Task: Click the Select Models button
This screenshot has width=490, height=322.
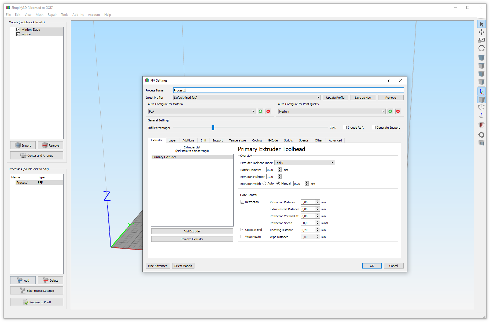Action: tap(183, 266)
